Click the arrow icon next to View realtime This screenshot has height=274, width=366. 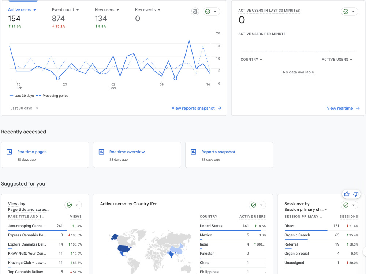358,108
